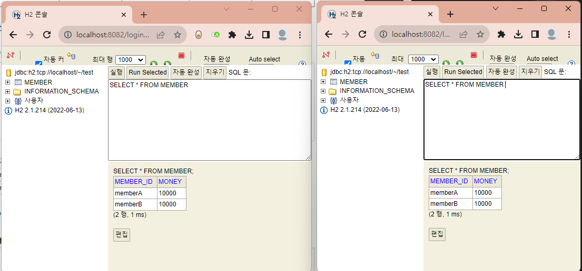The height and width of the screenshot is (271, 582).
Task: Open the Extensions puzzle icon in left browser
Action: (232, 35)
